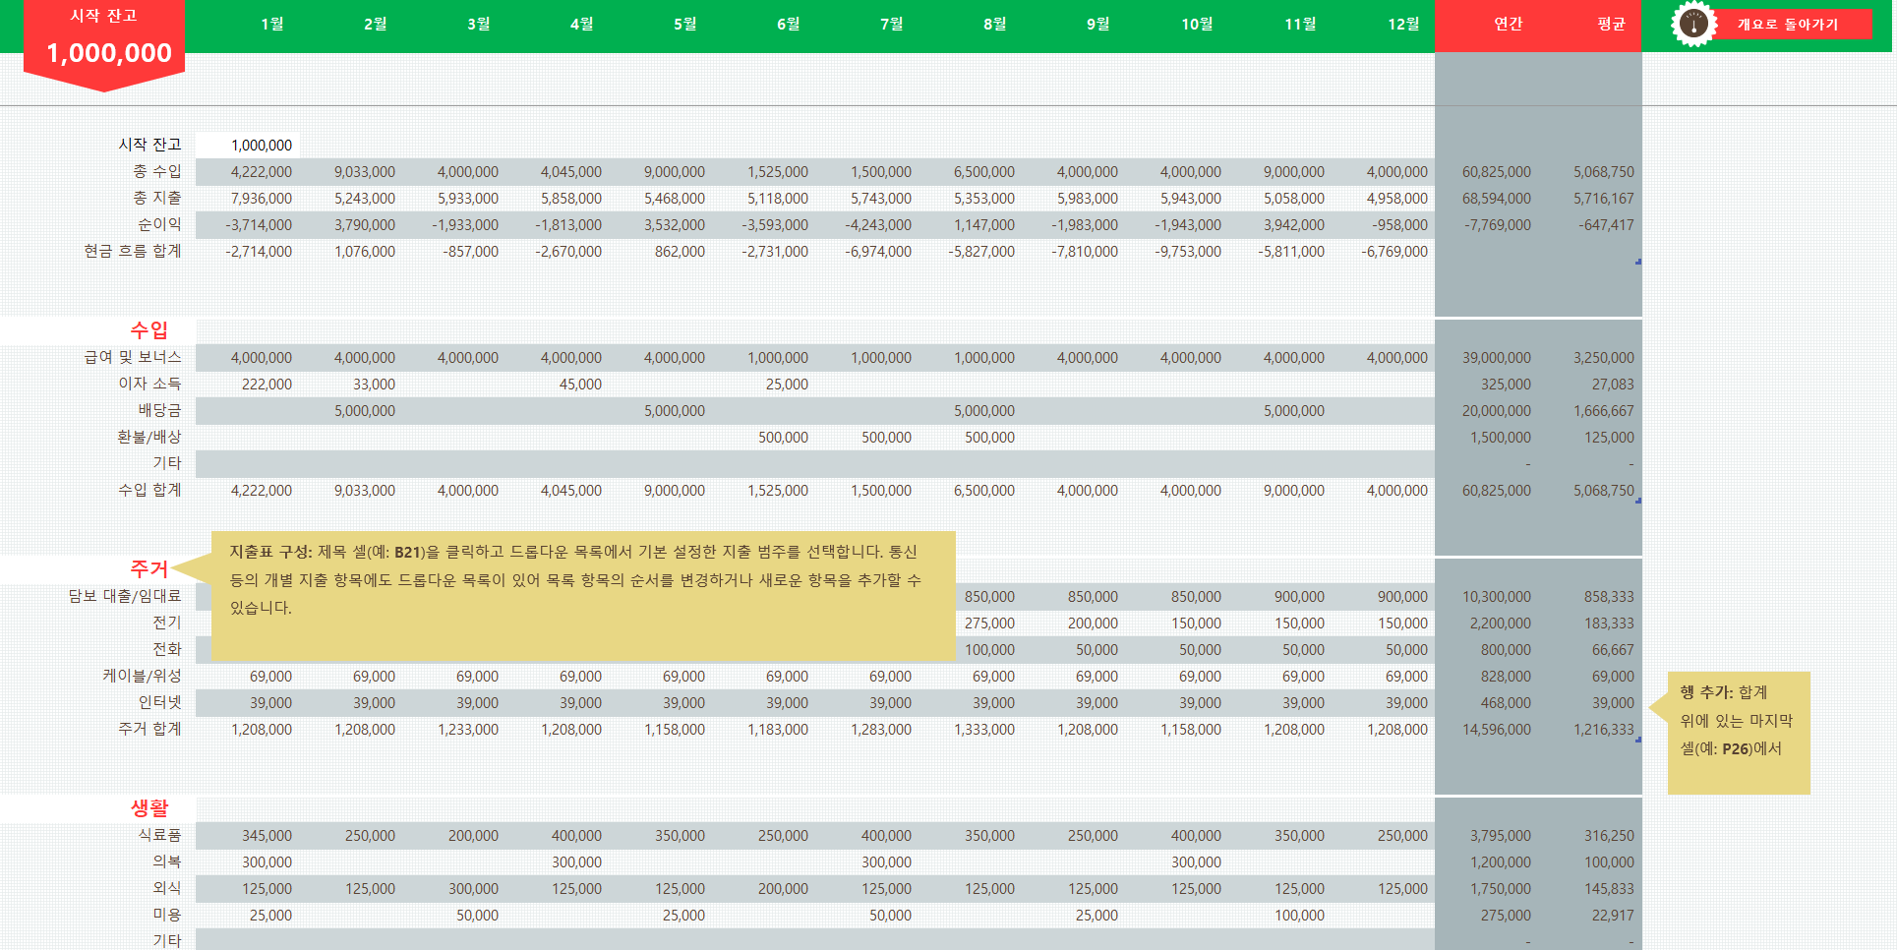
Task: Select the 환불/배상 row label
Action: pos(149,437)
